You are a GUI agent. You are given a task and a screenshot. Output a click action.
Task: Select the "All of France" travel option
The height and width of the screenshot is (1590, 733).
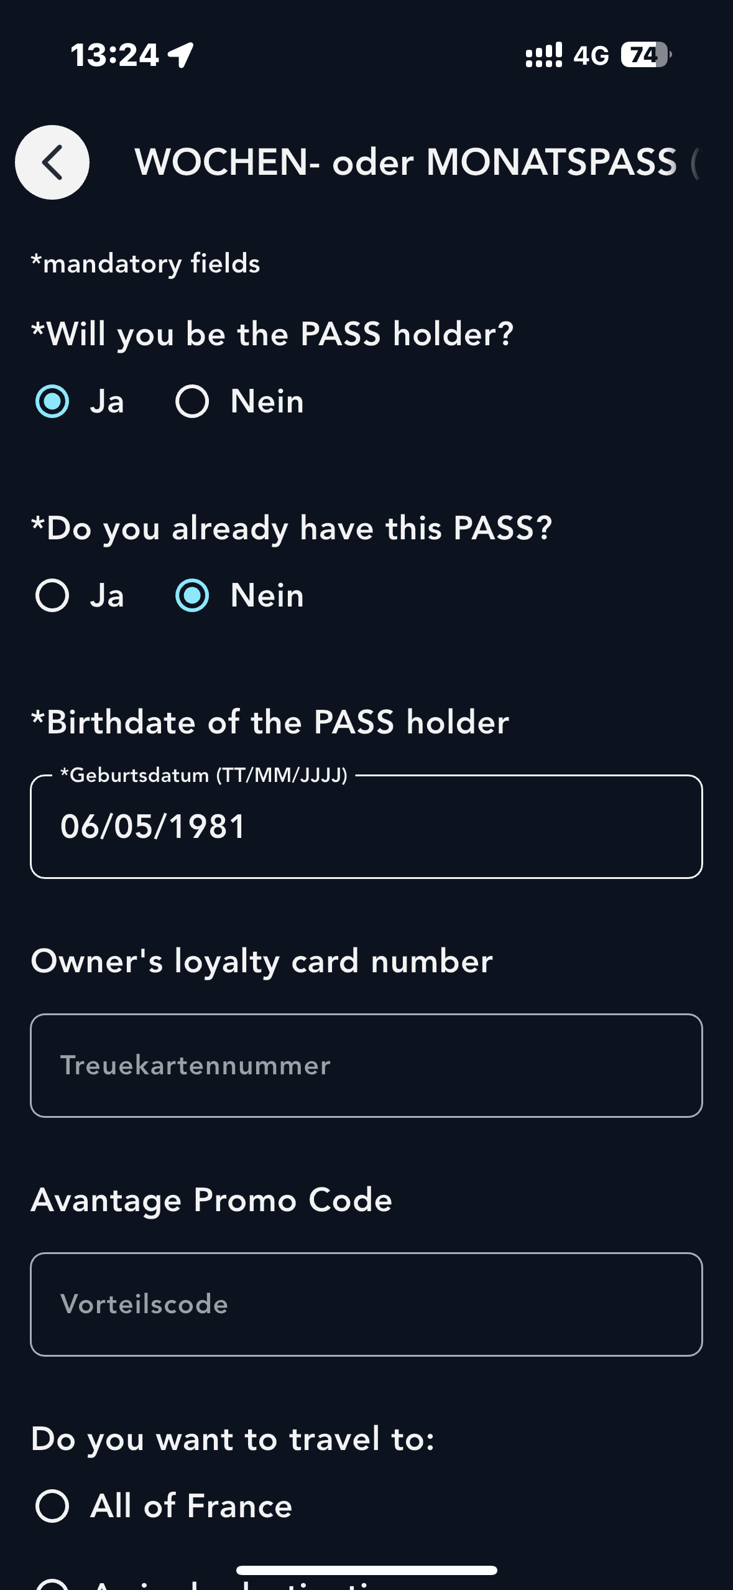click(x=52, y=1506)
